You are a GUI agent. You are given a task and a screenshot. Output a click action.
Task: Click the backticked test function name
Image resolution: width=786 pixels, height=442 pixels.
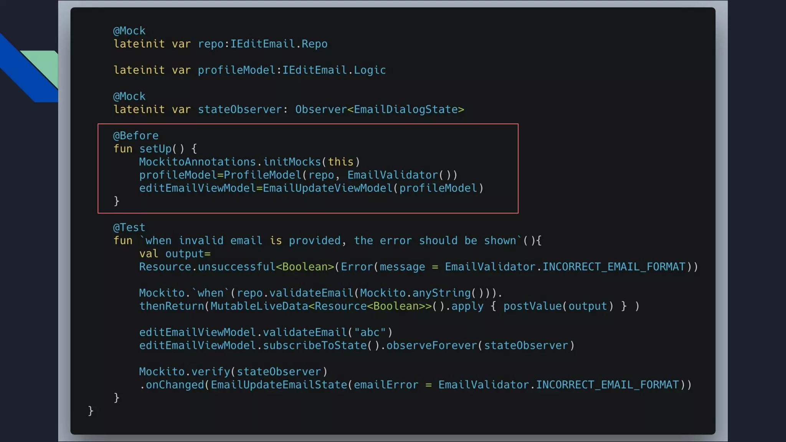coord(330,241)
